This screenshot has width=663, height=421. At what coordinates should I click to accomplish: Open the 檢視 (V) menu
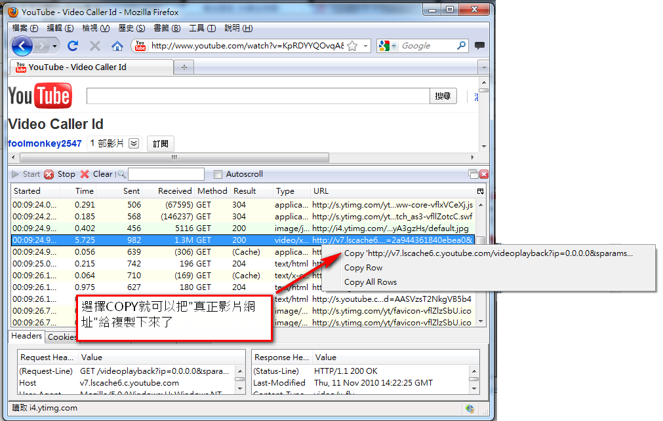(x=96, y=28)
